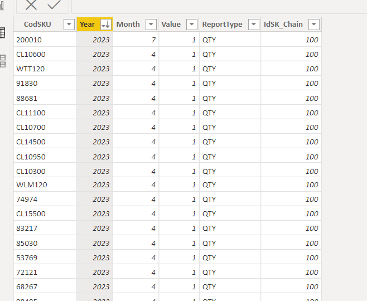Click cell with CodSKU 91830
Viewport: 367px width, 301px height.
click(45, 83)
